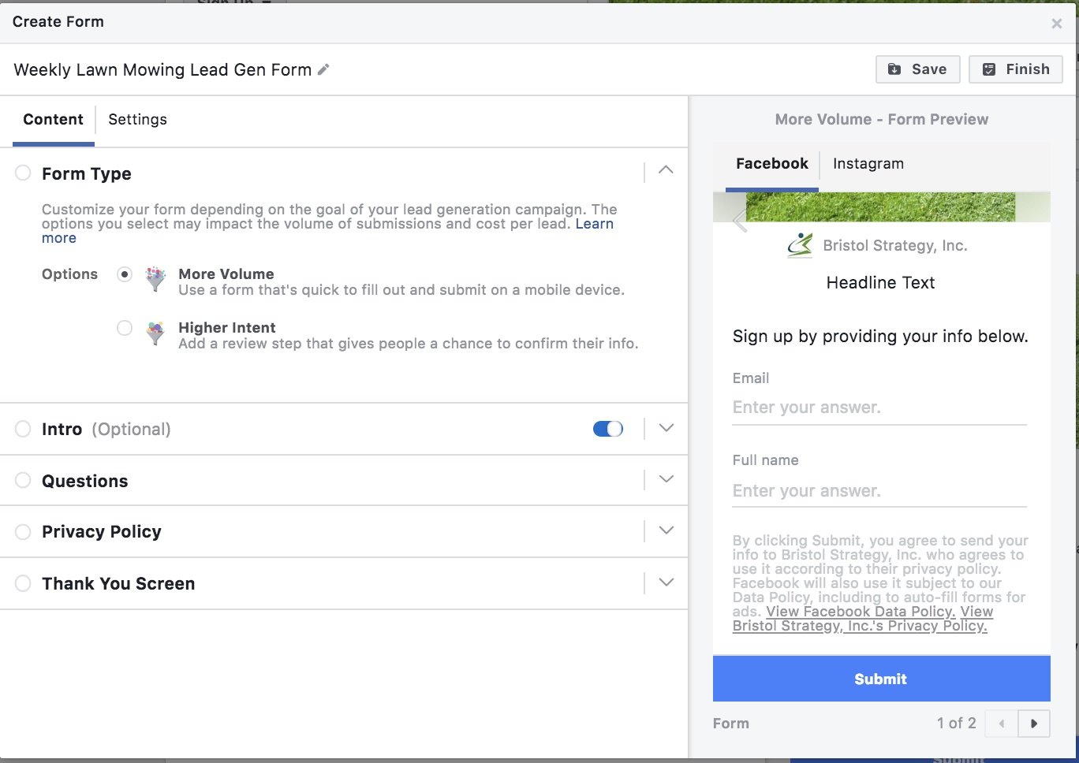Click the Email answer field in preview

[x=879, y=408]
